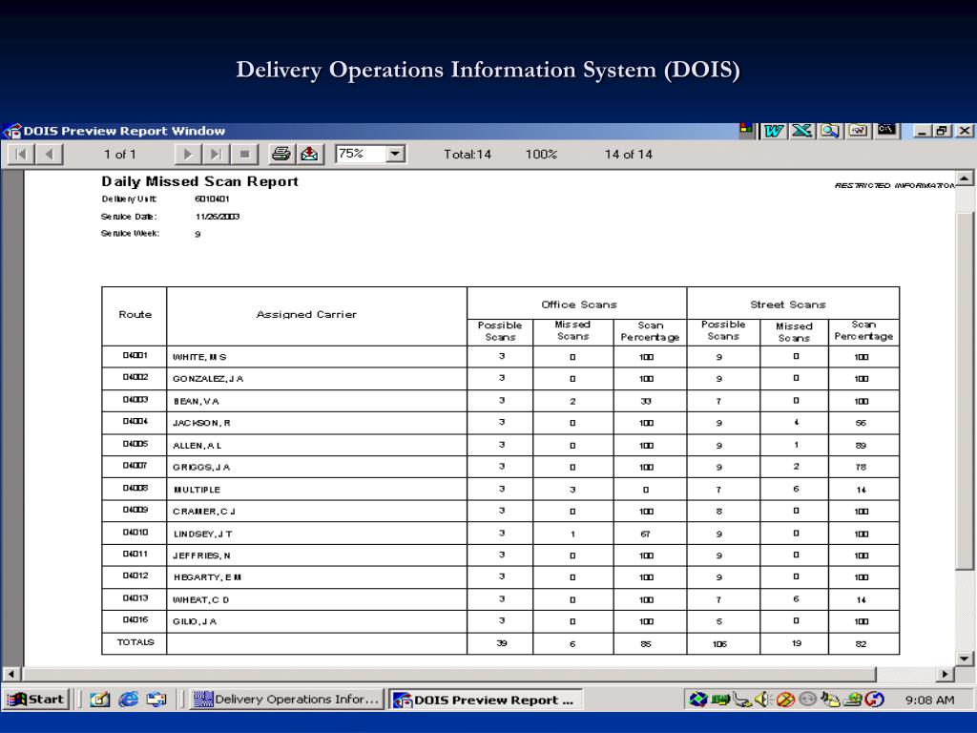Image resolution: width=977 pixels, height=733 pixels.
Task: Select carrier name GRIGGS, J A
Action: click(x=201, y=468)
